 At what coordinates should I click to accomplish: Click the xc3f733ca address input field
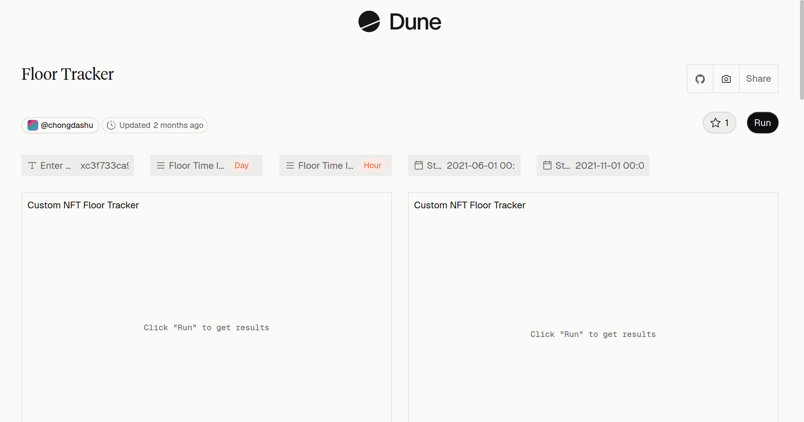tap(105, 165)
